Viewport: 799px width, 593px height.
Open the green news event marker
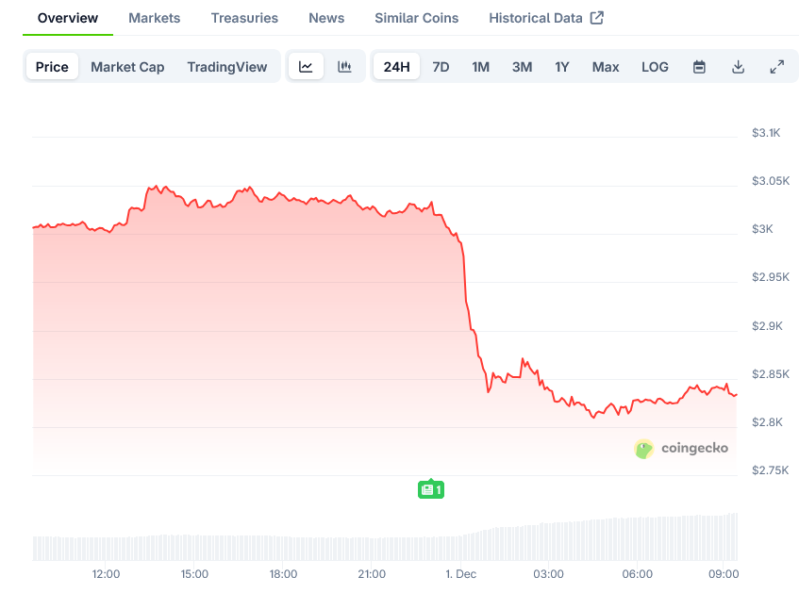[x=431, y=489]
